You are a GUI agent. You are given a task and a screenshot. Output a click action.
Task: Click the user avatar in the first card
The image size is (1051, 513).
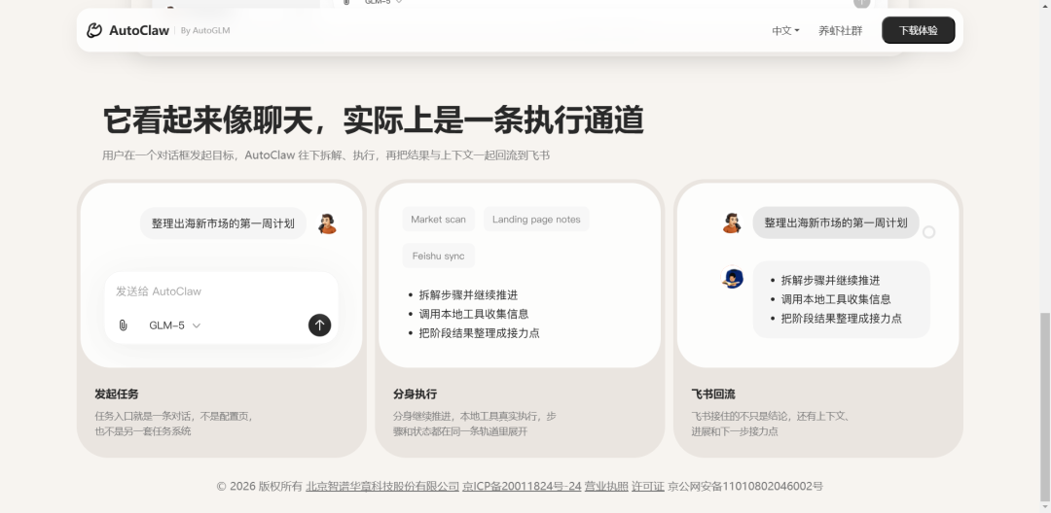[327, 223]
